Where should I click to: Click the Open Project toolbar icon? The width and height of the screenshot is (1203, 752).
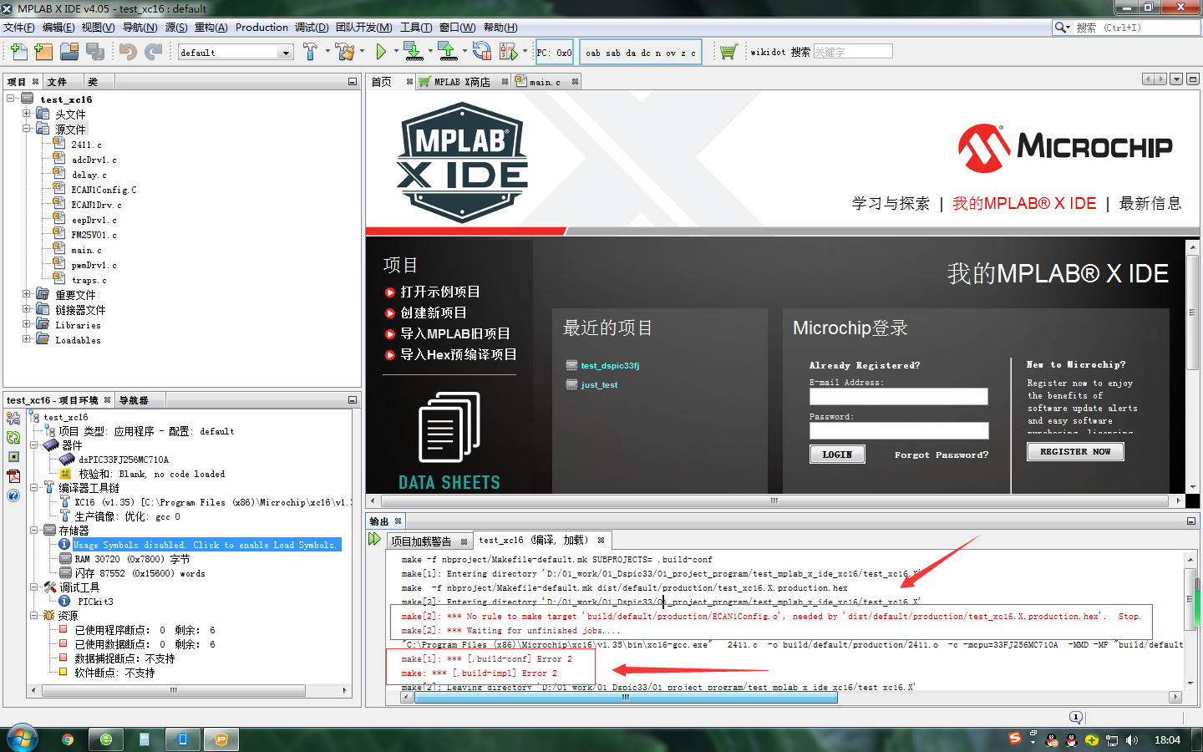(x=69, y=52)
